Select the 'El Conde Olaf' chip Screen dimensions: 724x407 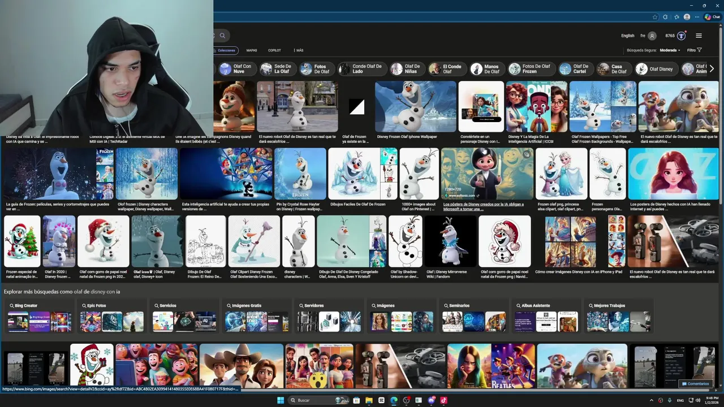(446, 69)
